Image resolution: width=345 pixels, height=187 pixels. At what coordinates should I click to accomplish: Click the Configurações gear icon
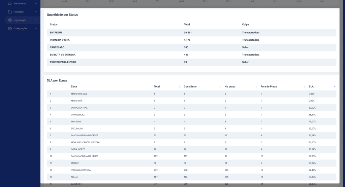(x=10, y=29)
